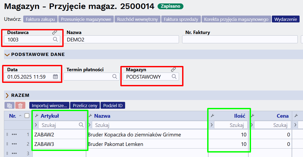Click quantity 10 in the ZABAW3 row
Viewport: 303px width, 157px height.
tap(228, 144)
